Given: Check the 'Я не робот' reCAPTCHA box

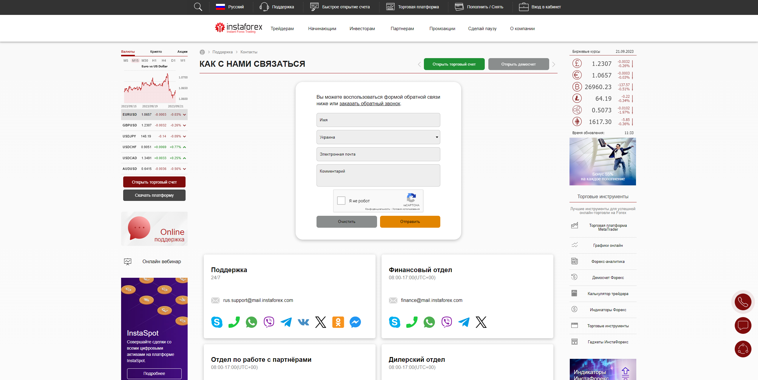Looking at the screenshot, I should click(341, 201).
